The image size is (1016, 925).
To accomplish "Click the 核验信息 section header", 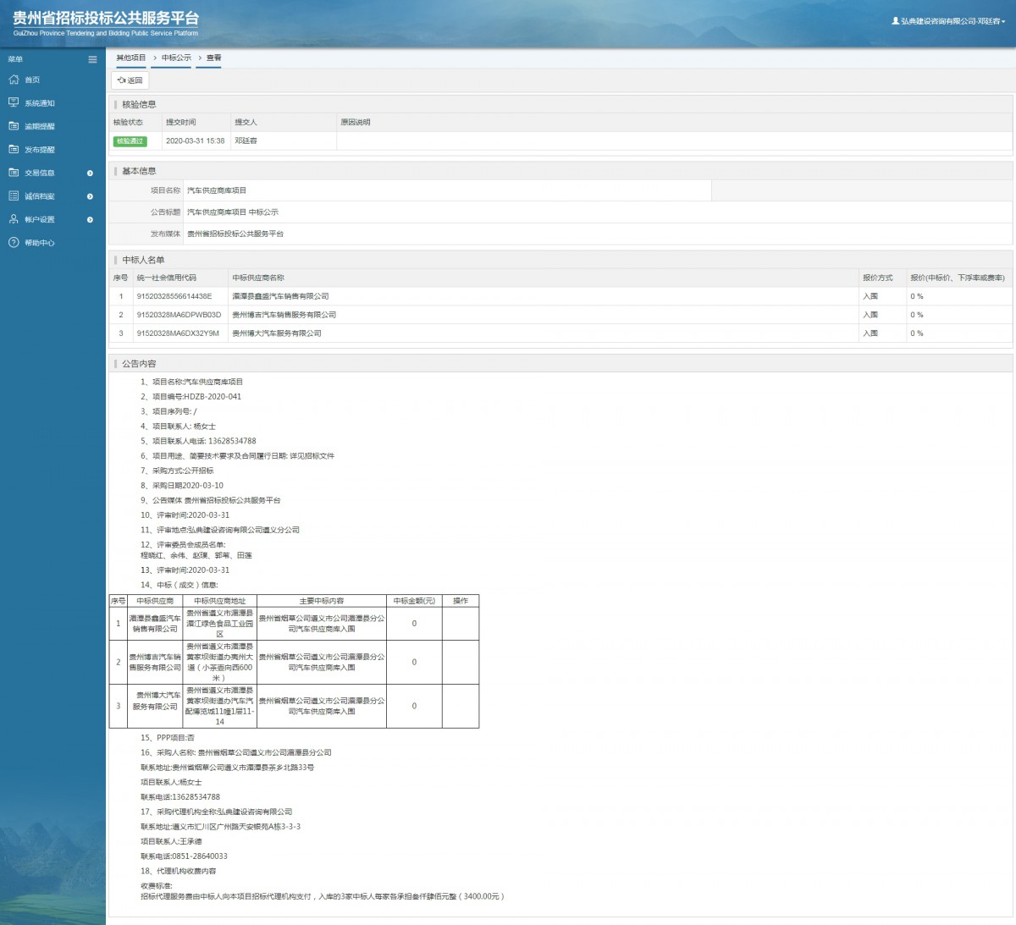I will pyautogui.click(x=139, y=104).
